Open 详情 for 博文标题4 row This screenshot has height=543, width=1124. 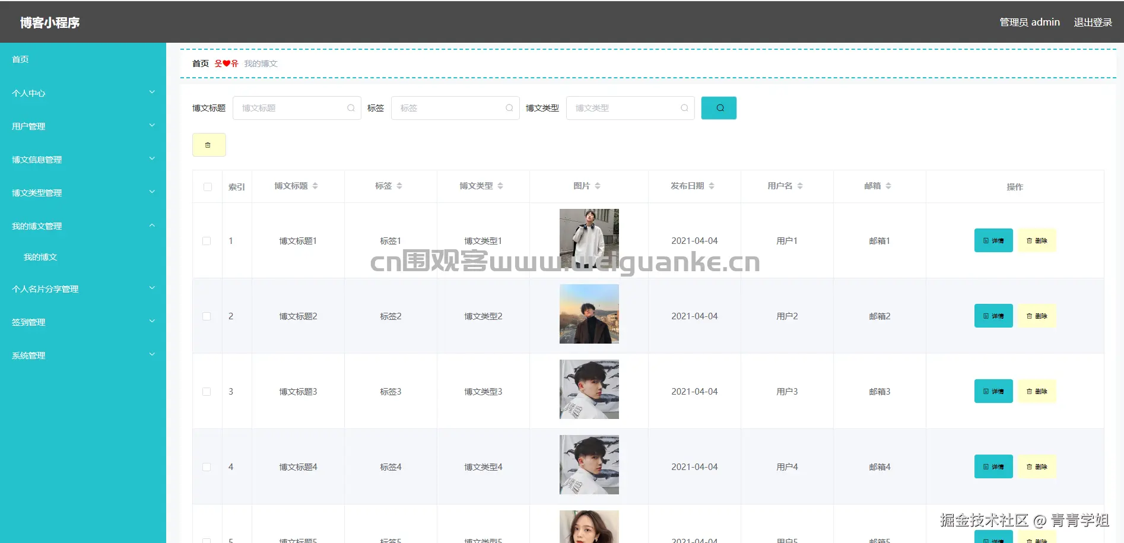[993, 466]
